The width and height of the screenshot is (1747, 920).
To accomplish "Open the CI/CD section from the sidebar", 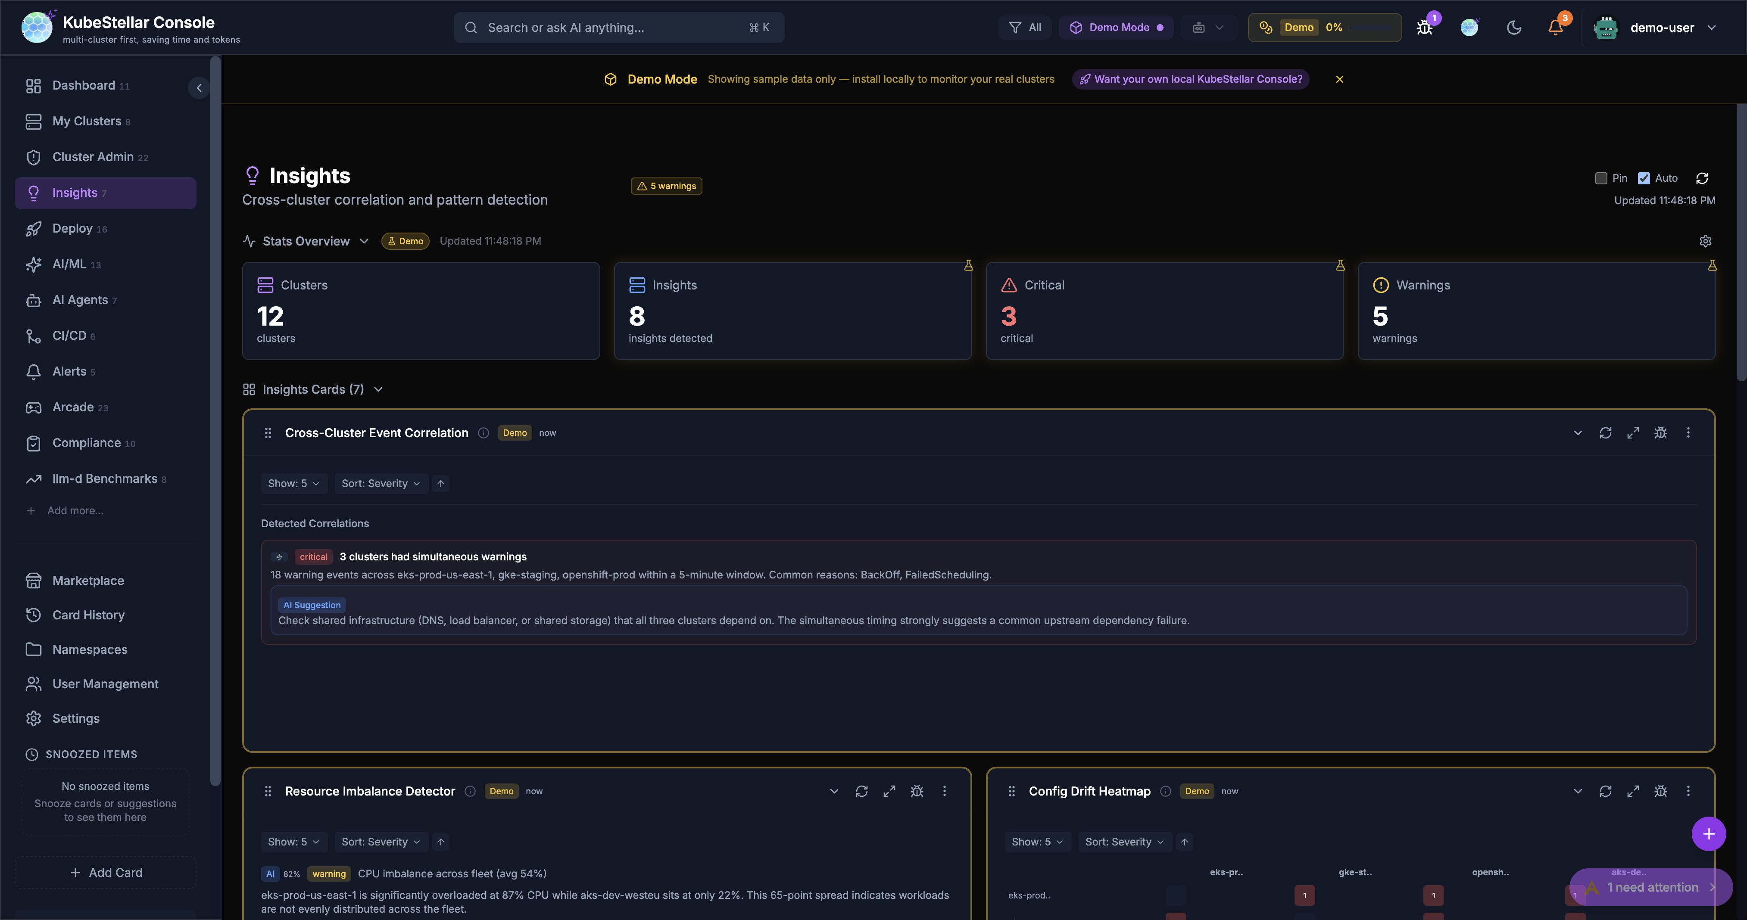I will click(x=70, y=336).
